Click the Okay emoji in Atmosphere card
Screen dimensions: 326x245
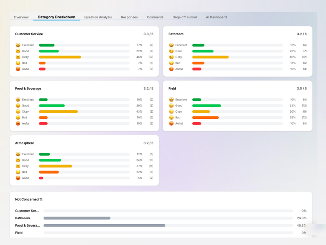click(x=18, y=166)
